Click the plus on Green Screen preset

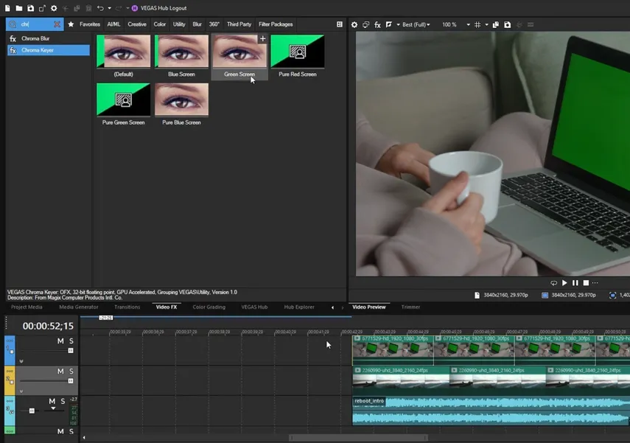(x=263, y=38)
